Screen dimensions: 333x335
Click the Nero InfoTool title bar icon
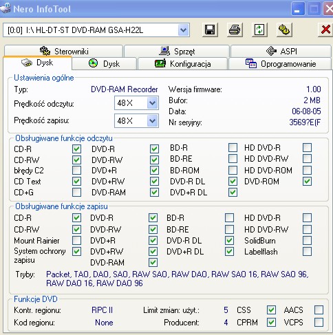pyautogui.click(x=5, y=8)
